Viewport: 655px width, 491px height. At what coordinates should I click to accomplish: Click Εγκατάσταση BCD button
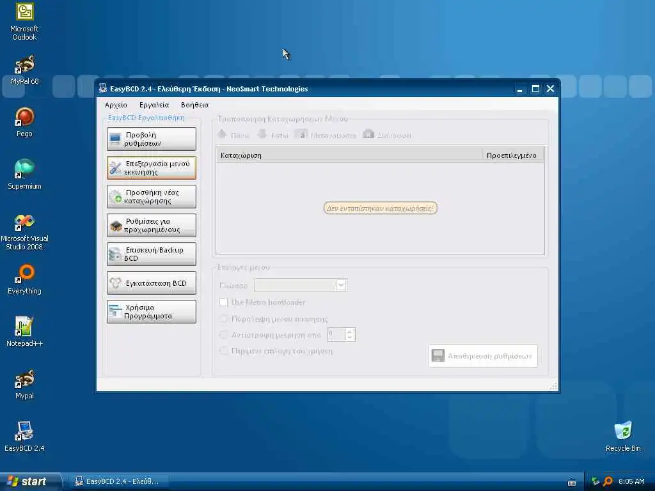[151, 283]
